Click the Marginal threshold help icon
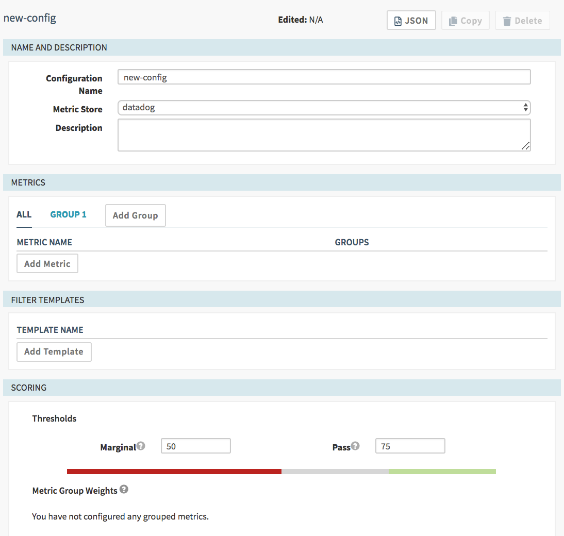564x536 pixels. click(x=141, y=446)
